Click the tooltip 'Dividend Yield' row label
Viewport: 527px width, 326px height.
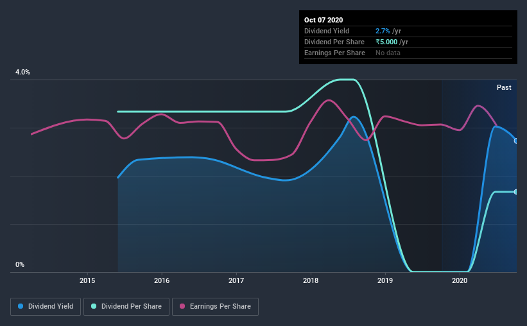tap(327, 31)
